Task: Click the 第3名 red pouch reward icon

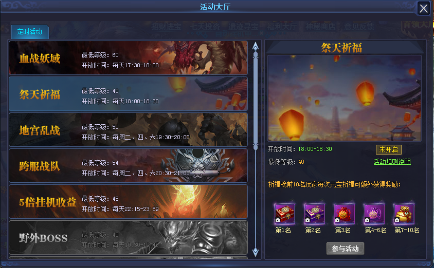Action: [344, 214]
